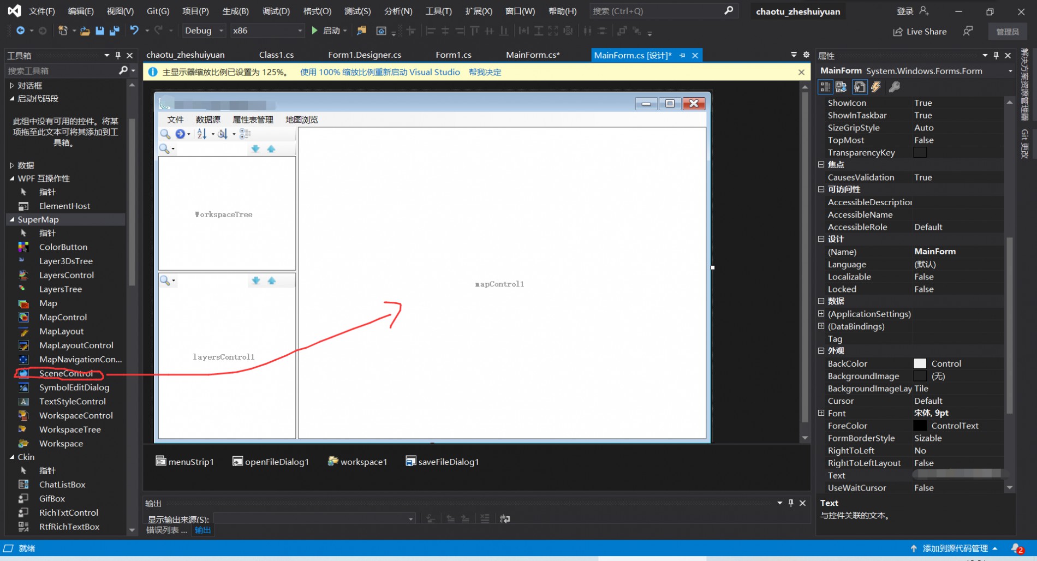This screenshot has width=1037, height=561.
Task: Collapse the WPF 互操作性 toolbox group
Action: (12, 178)
